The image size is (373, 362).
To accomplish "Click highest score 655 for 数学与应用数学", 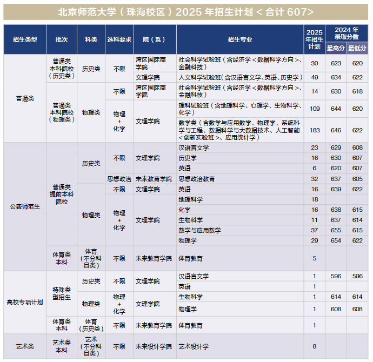I will [336, 230].
